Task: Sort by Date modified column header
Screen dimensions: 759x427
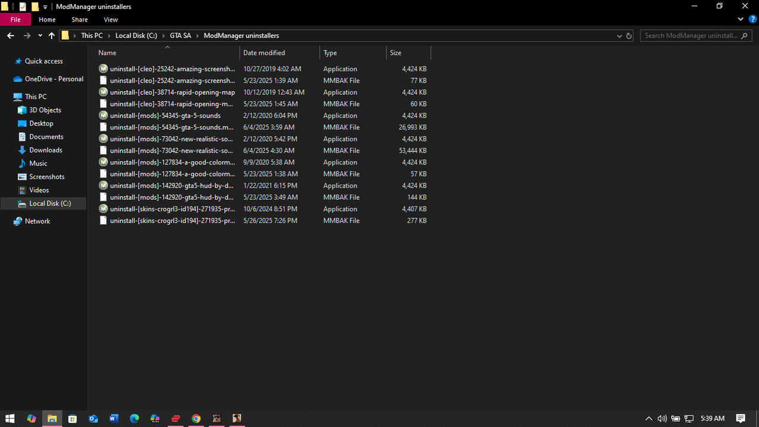Action: (280, 53)
